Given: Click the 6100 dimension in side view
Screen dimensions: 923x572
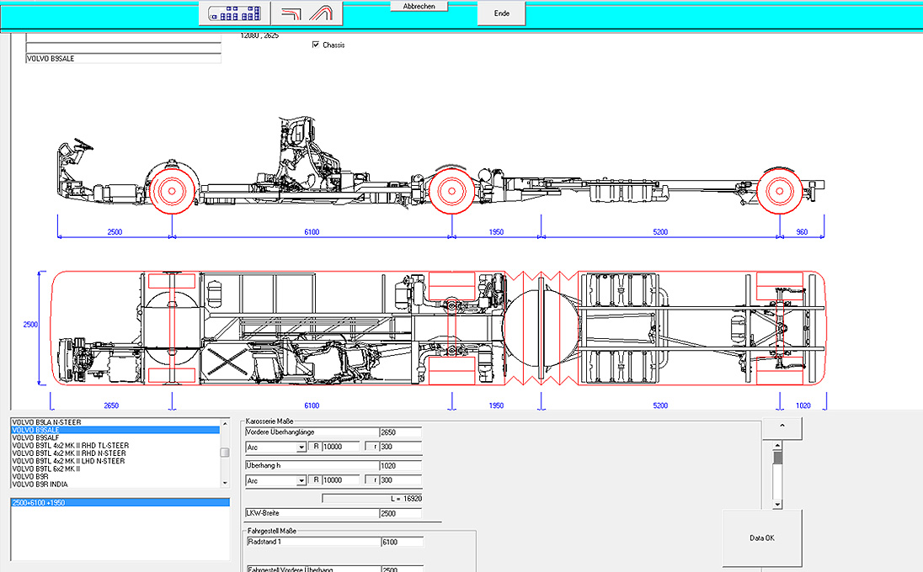Looking at the screenshot, I should (312, 232).
